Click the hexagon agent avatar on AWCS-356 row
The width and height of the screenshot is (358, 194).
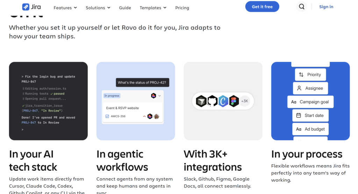[x=150, y=116]
